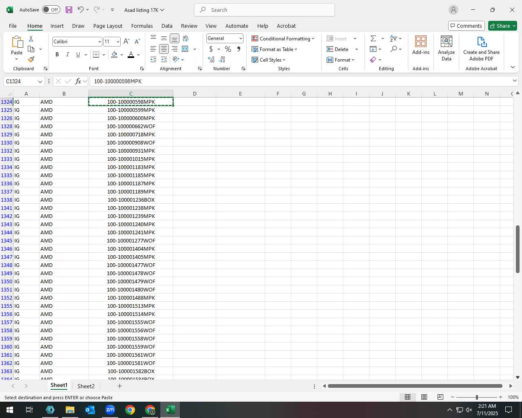Viewport: 522px width, 418px height.
Task: Click Delete cells button
Action: [338, 49]
